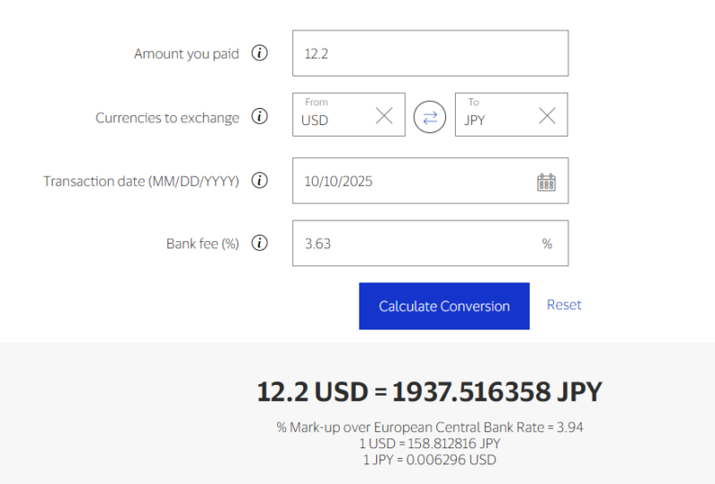The width and height of the screenshot is (715, 484).
Task: Swap the From and To currencies
Action: tap(430, 117)
